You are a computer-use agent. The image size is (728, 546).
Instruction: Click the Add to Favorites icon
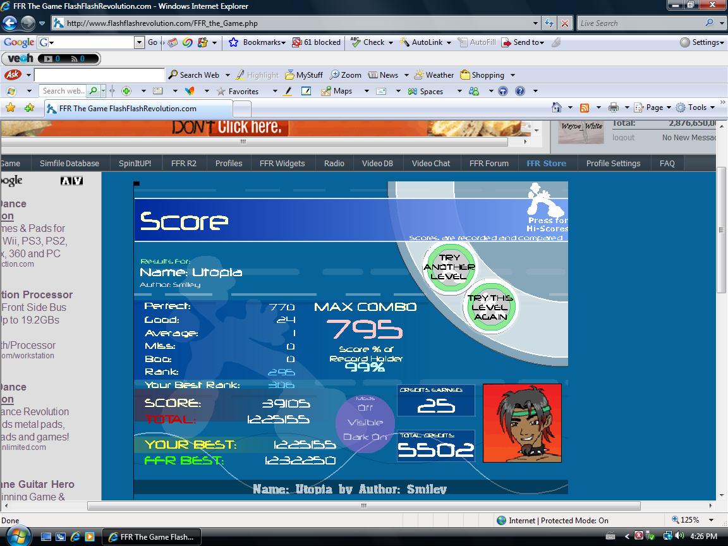click(x=29, y=108)
